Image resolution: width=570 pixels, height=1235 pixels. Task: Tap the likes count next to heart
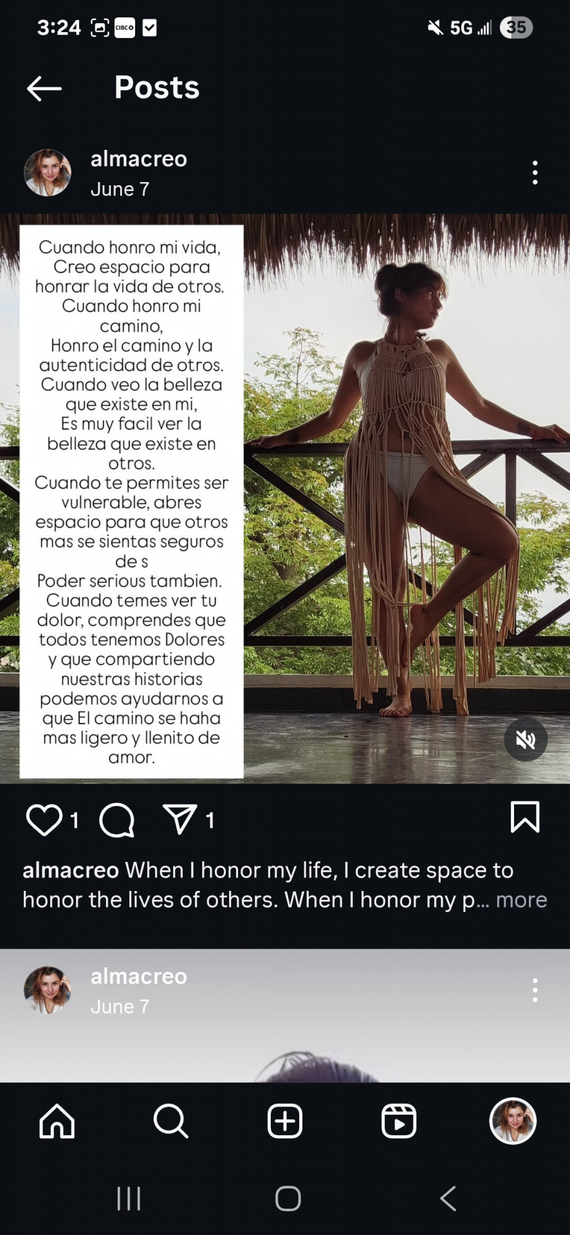click(74, 820)
